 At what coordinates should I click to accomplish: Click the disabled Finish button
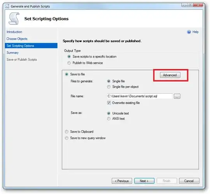point(167,181)
